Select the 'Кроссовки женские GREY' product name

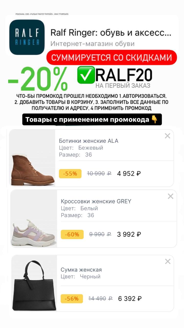(96, 201)
